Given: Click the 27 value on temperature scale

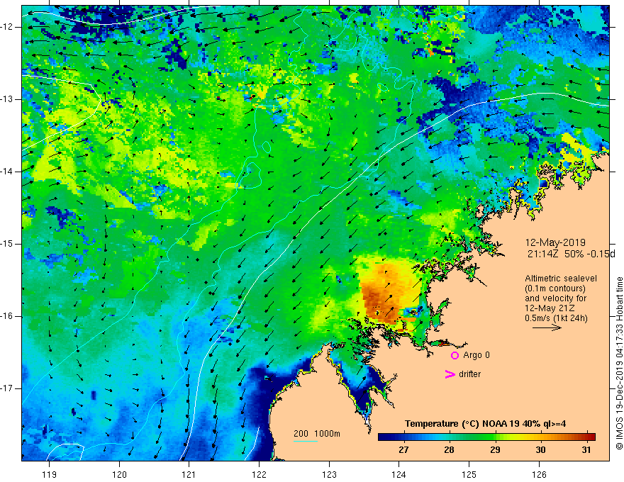Looking at the screenshot, I should pyautogui.click(x=403, y=450).
